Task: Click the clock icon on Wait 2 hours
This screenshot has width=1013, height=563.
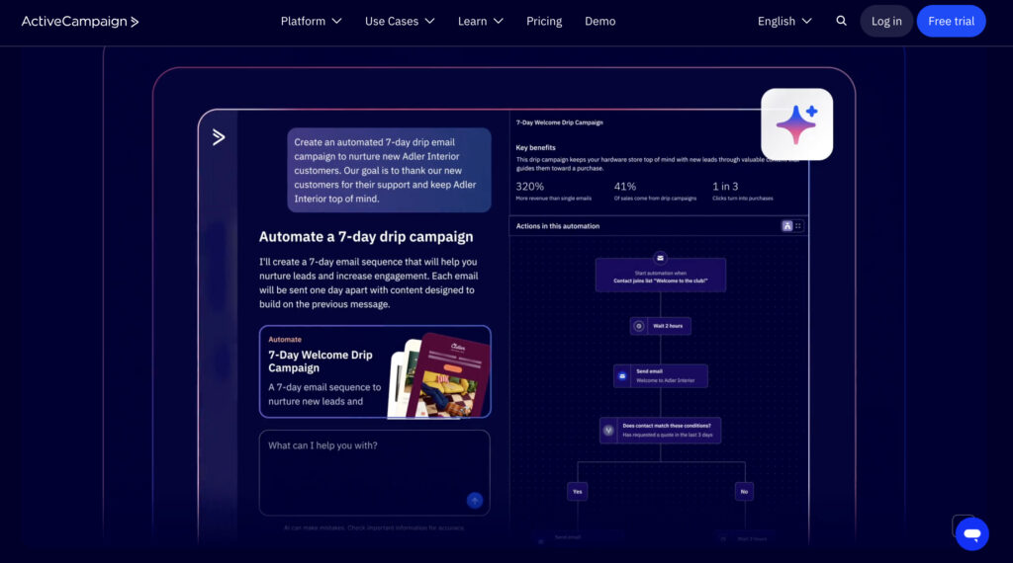Action: [x=638, y=326]
